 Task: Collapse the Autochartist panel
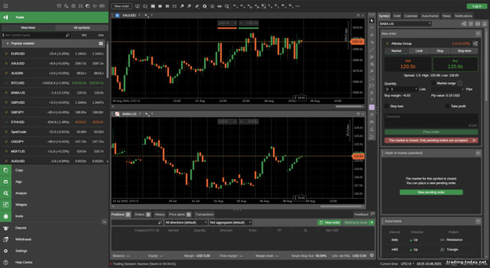478,221
